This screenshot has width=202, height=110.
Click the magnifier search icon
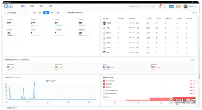(152, 6)
